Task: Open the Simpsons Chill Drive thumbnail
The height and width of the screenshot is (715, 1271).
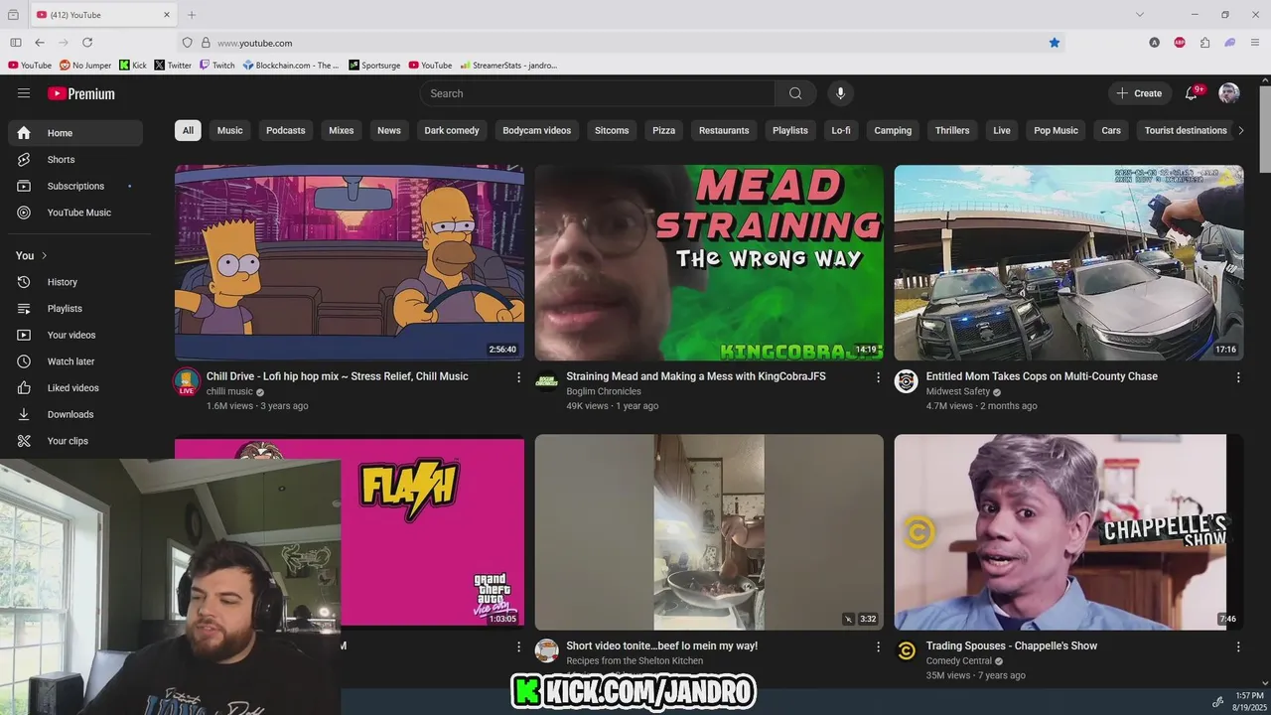Action: (350, 262)
